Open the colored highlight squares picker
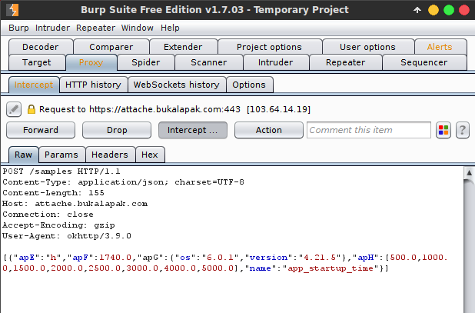The width and height of the screenshot is (475, 313). click(x=443, y=130)
